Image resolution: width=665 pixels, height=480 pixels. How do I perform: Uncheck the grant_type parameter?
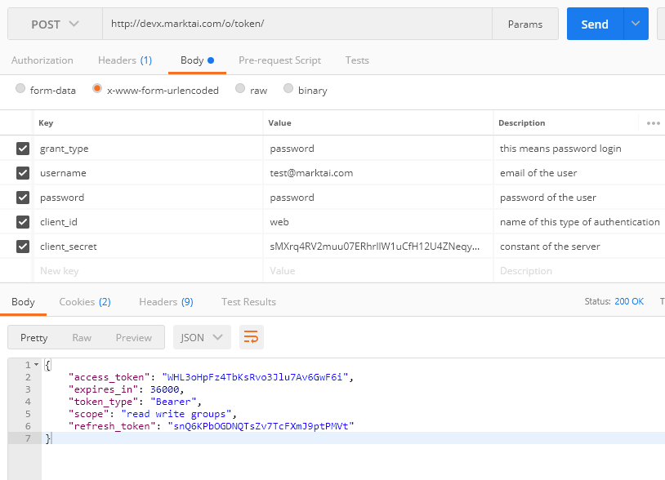[22, 148]
